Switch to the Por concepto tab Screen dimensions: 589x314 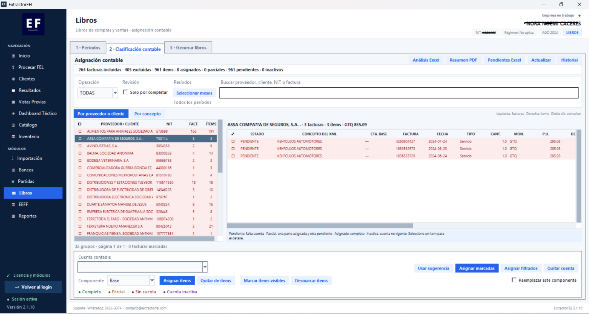click(147, 114)
